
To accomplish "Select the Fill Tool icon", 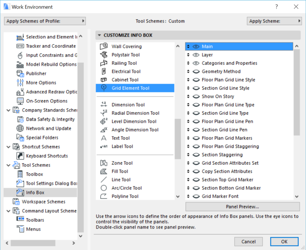I will click(104, 171).
